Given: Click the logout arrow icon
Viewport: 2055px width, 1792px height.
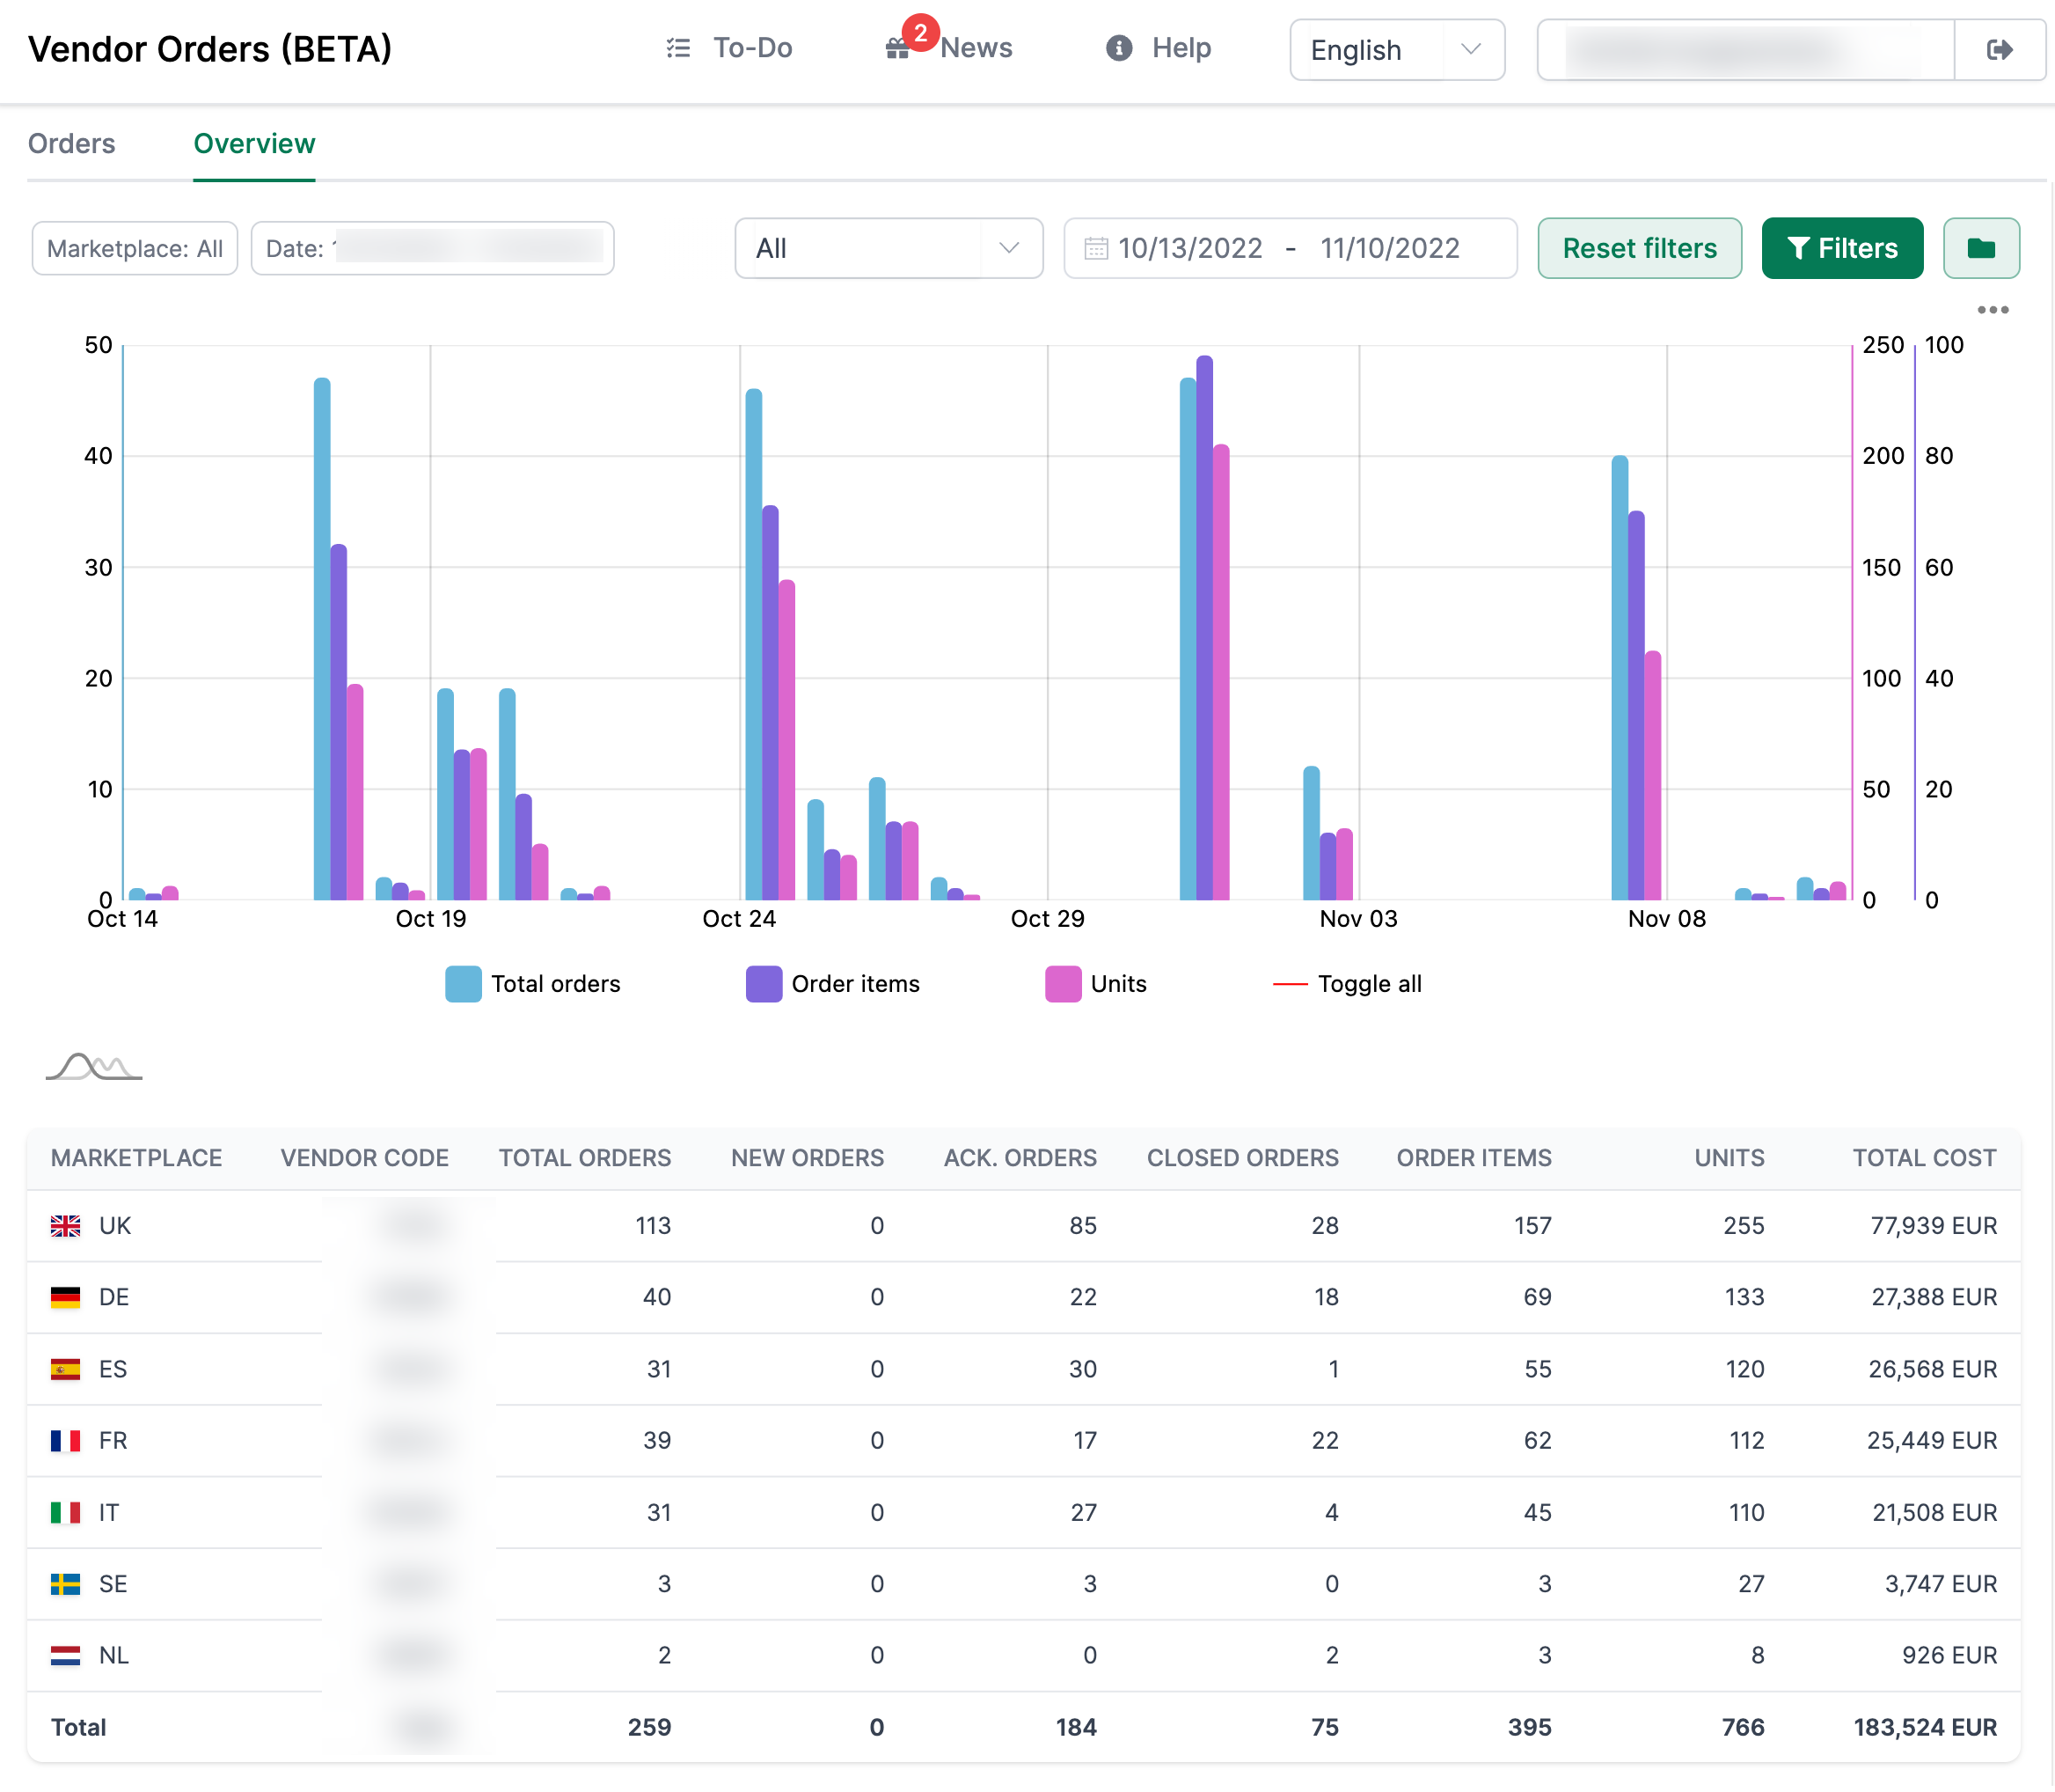Looking at the screenshot, I should tap(1999, 49).
